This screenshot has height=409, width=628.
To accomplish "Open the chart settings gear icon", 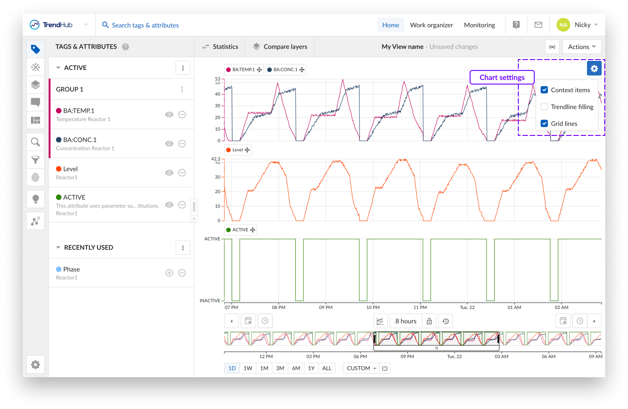I will pyautogui.click(x=594, y=69).
